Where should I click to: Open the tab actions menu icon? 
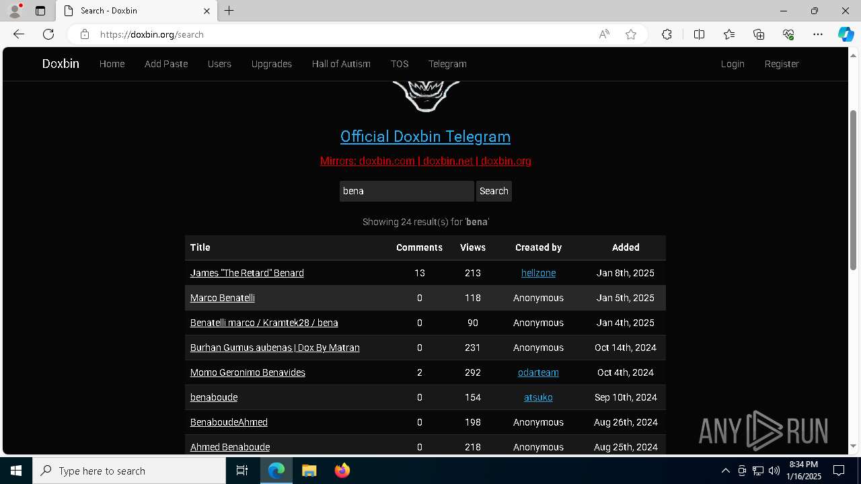[40, 11]
